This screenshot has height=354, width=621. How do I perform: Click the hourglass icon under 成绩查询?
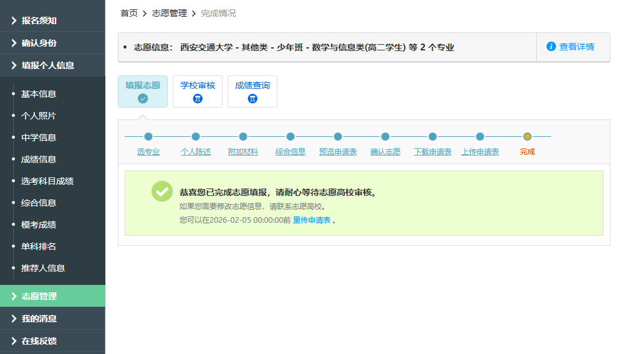tap(253, 98)
